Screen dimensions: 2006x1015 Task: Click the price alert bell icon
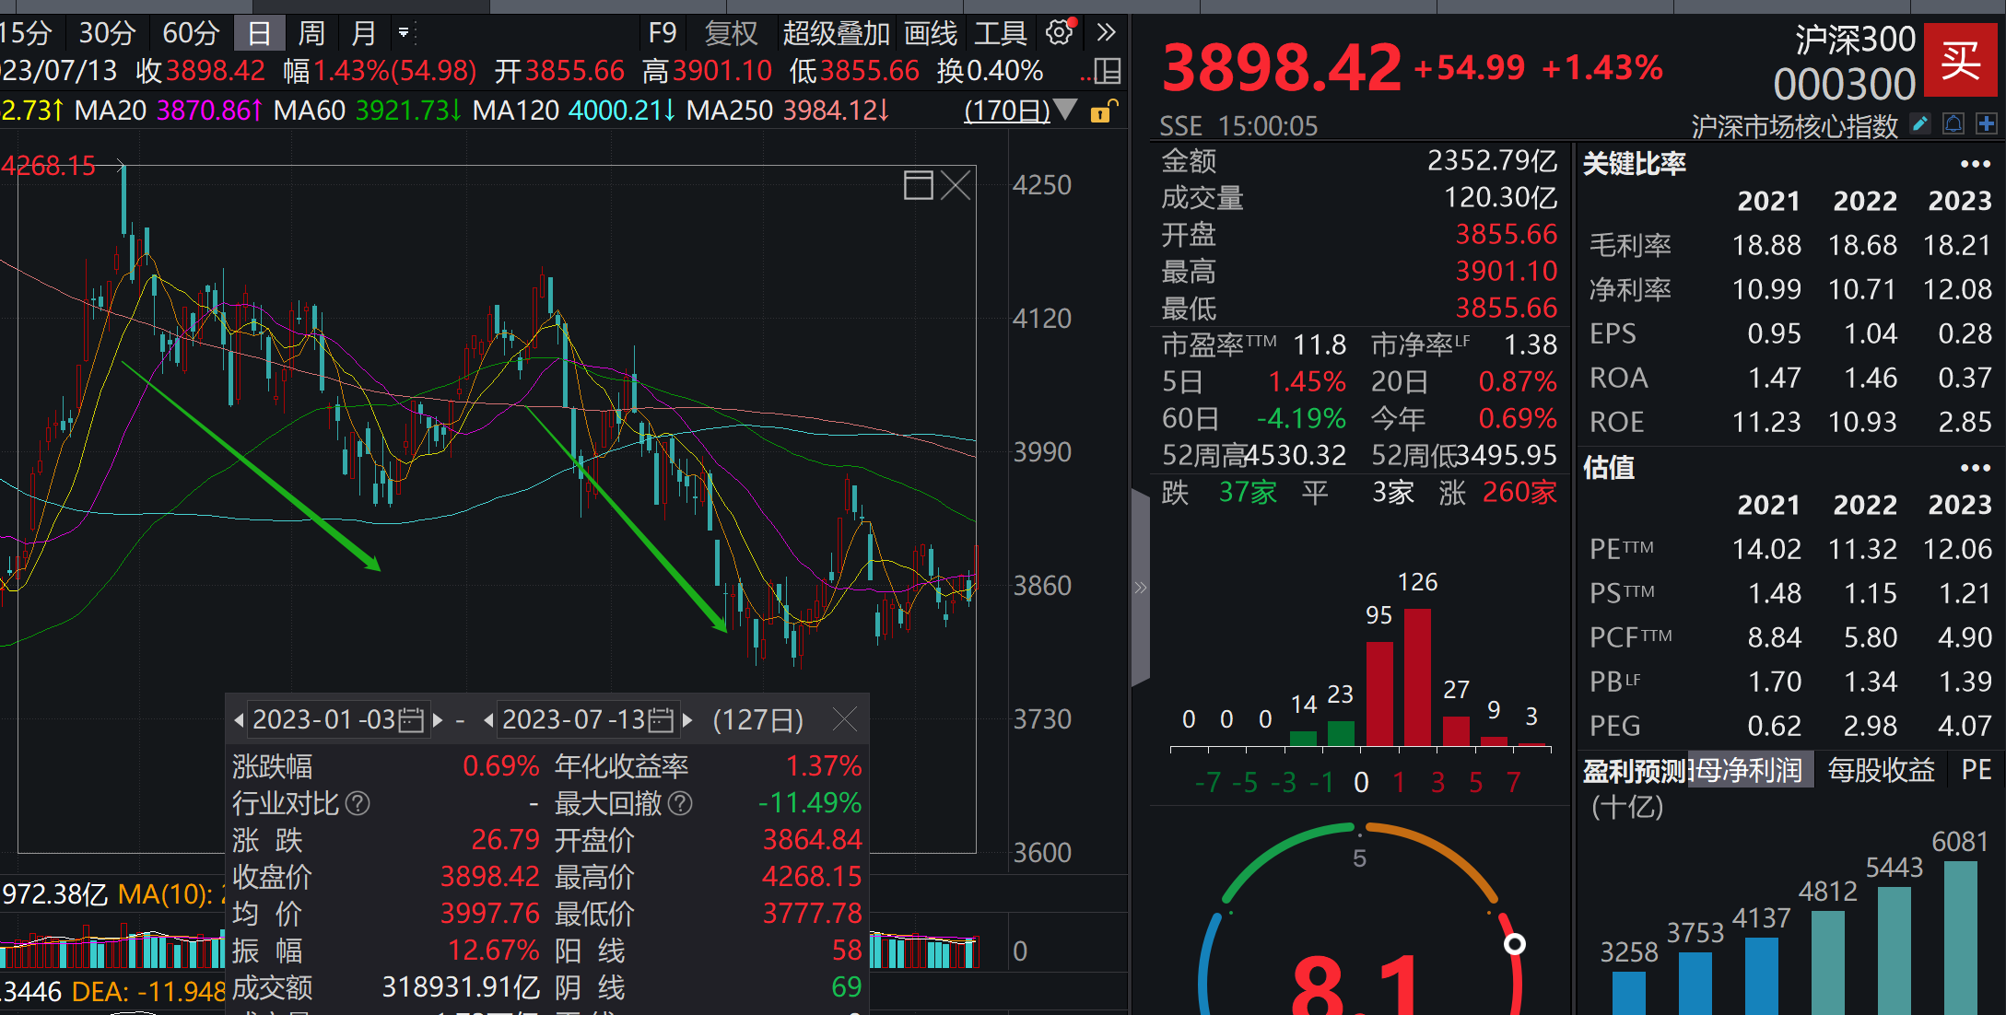[x=1953, y=123]
